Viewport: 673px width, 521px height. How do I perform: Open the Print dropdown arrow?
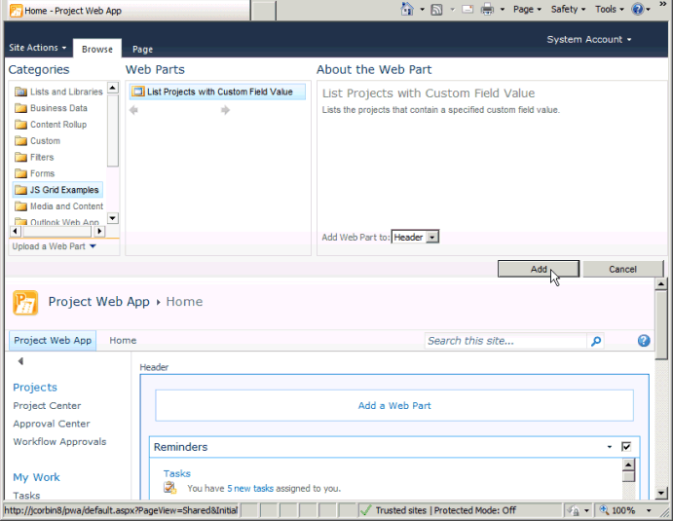pyautogui.click(x=502, y=9)
